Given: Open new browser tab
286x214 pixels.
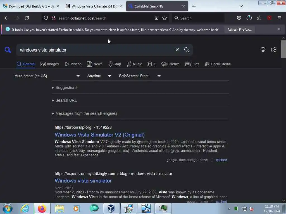Looking at the screenshot, I should (194, 6).
